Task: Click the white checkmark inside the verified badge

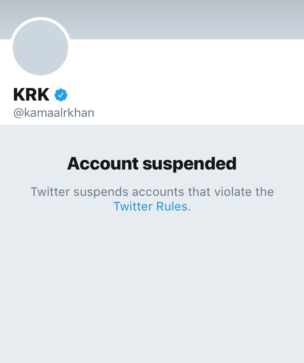Action: coord(61,95)
